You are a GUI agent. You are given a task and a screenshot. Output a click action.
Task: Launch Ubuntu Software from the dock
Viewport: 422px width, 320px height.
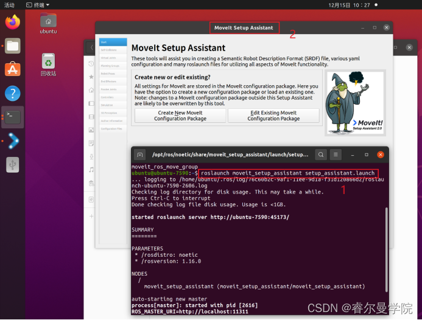(12, 69)
